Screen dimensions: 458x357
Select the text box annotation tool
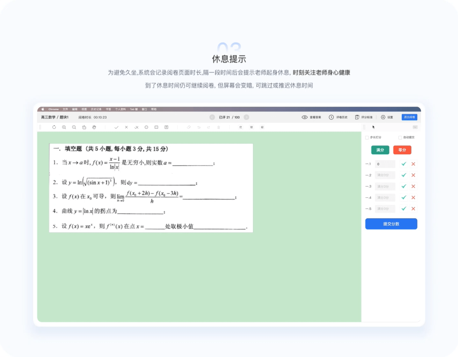click(166, 127)
